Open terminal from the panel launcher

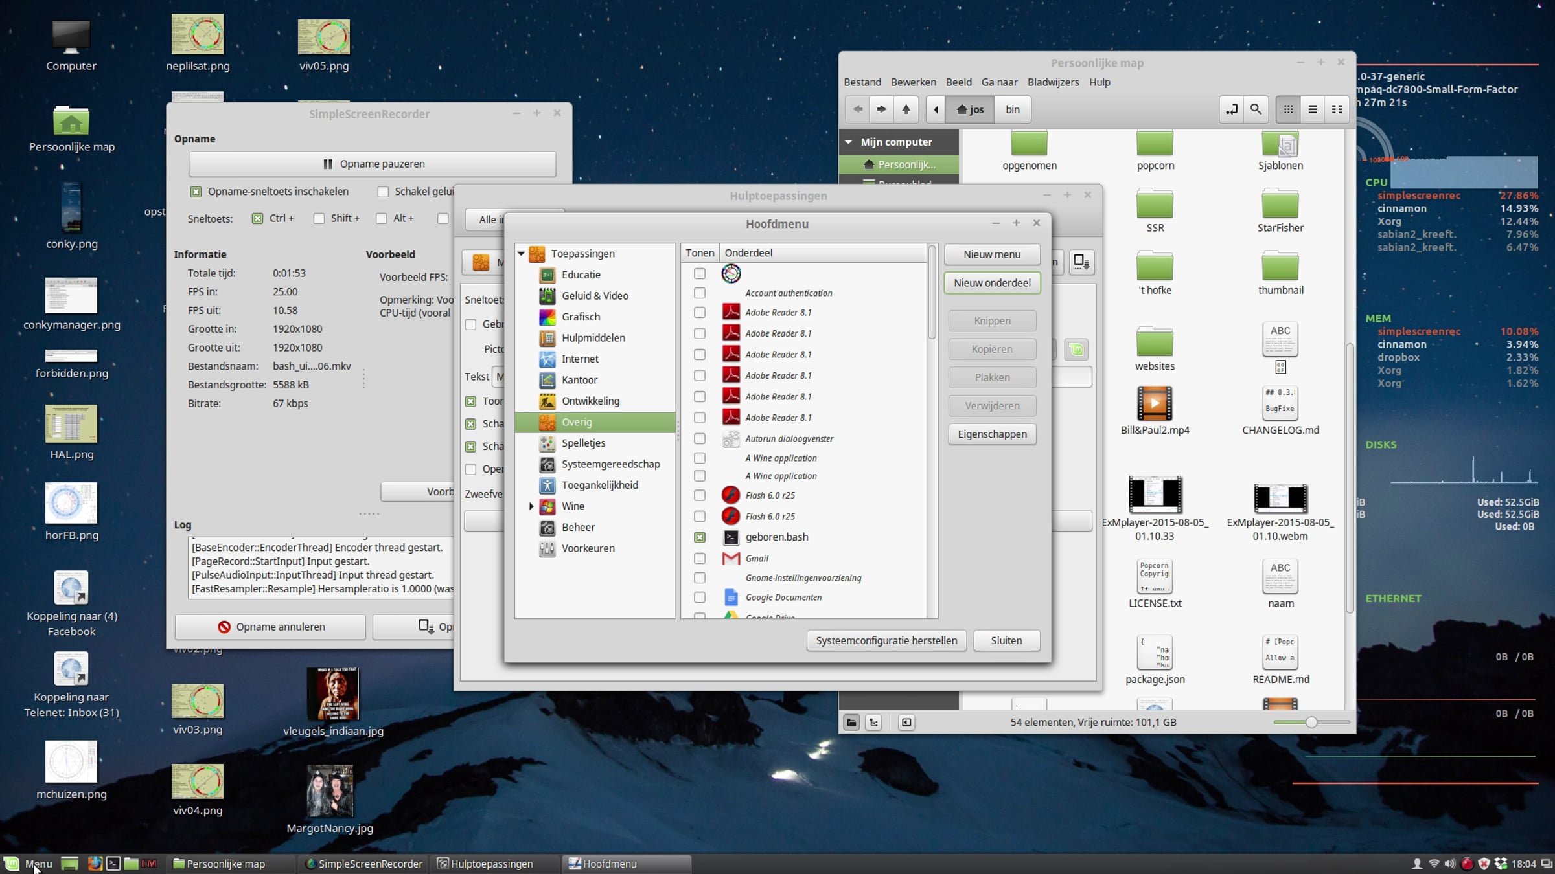point(113,863)
